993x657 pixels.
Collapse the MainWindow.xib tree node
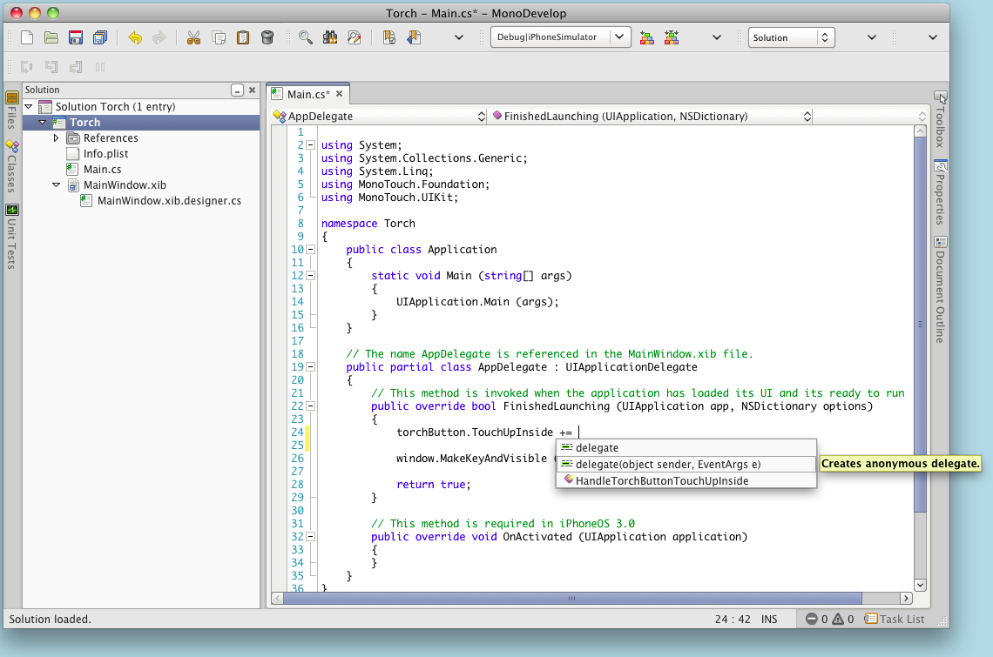[x=56, y=184]
